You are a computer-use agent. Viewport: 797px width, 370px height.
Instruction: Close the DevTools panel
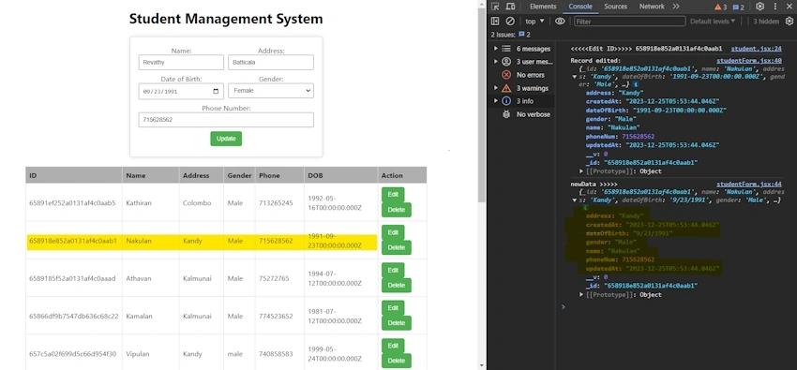[789, 7]
